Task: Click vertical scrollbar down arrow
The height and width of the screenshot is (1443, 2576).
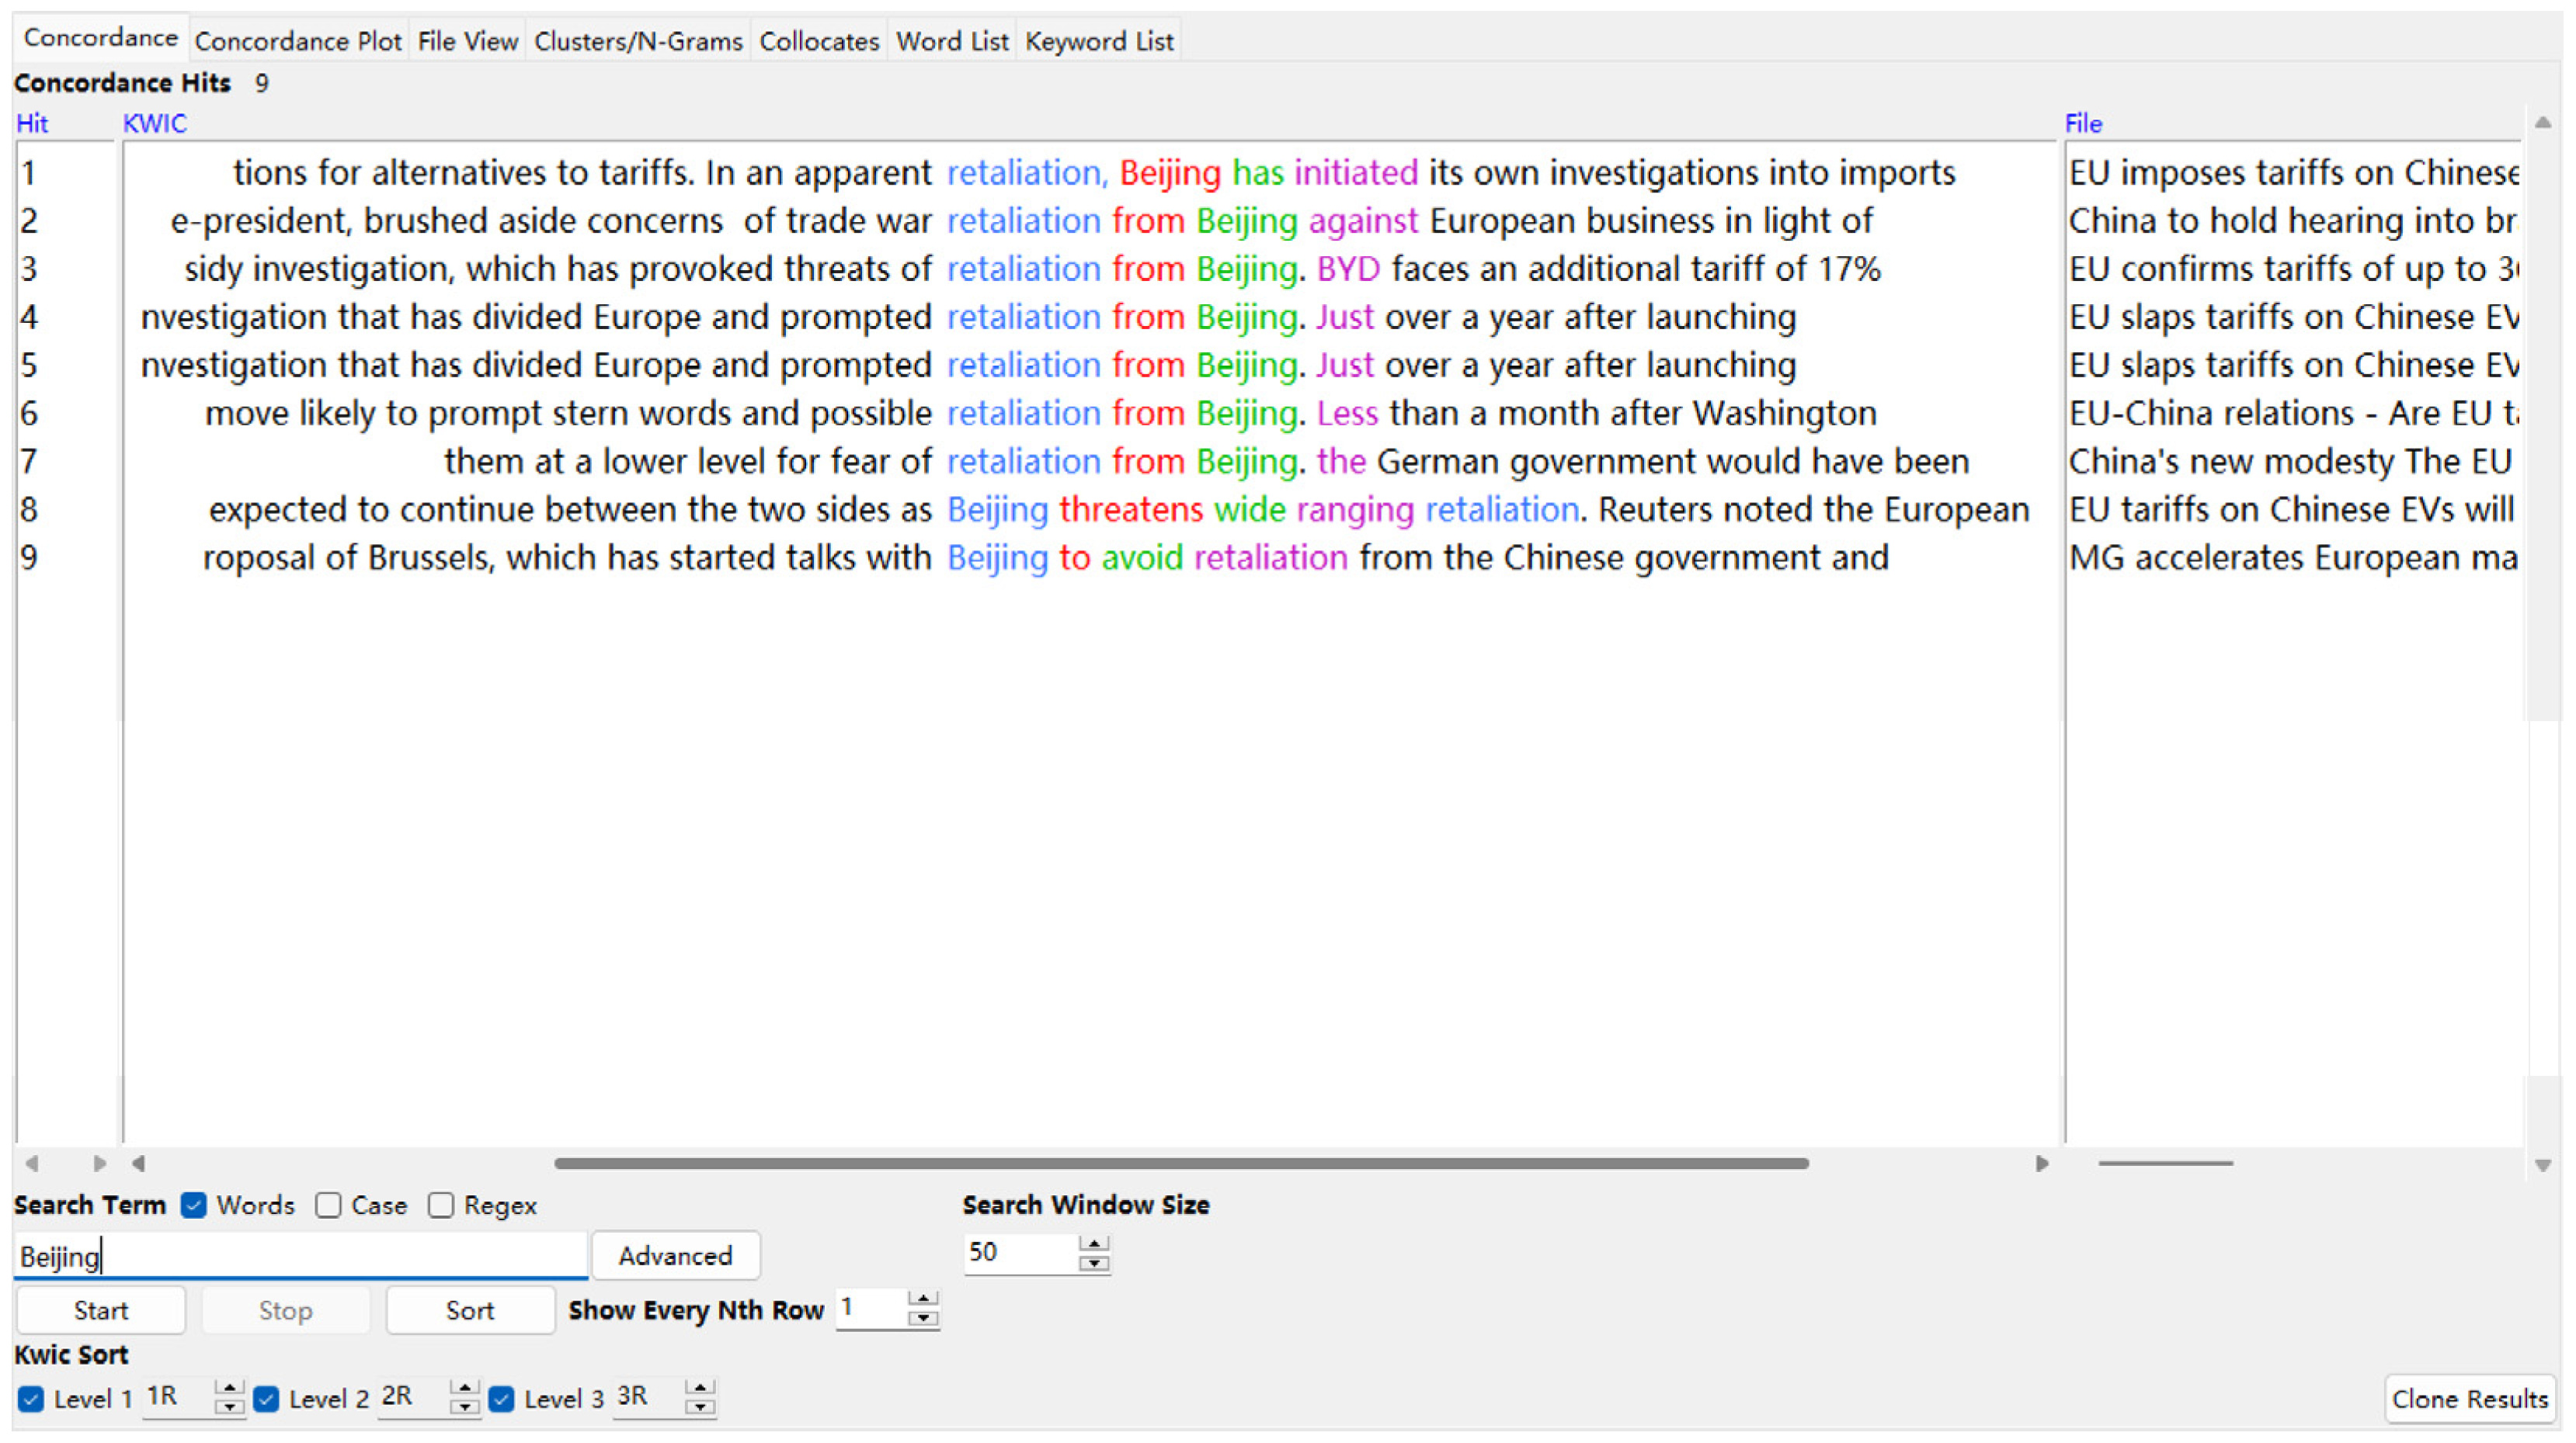Action: pyautogui.click(x=2542, y=1165)
